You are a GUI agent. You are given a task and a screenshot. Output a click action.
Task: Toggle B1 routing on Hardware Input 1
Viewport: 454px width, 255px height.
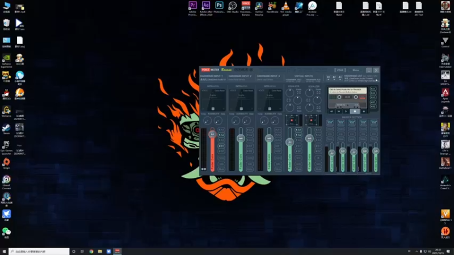221,146
